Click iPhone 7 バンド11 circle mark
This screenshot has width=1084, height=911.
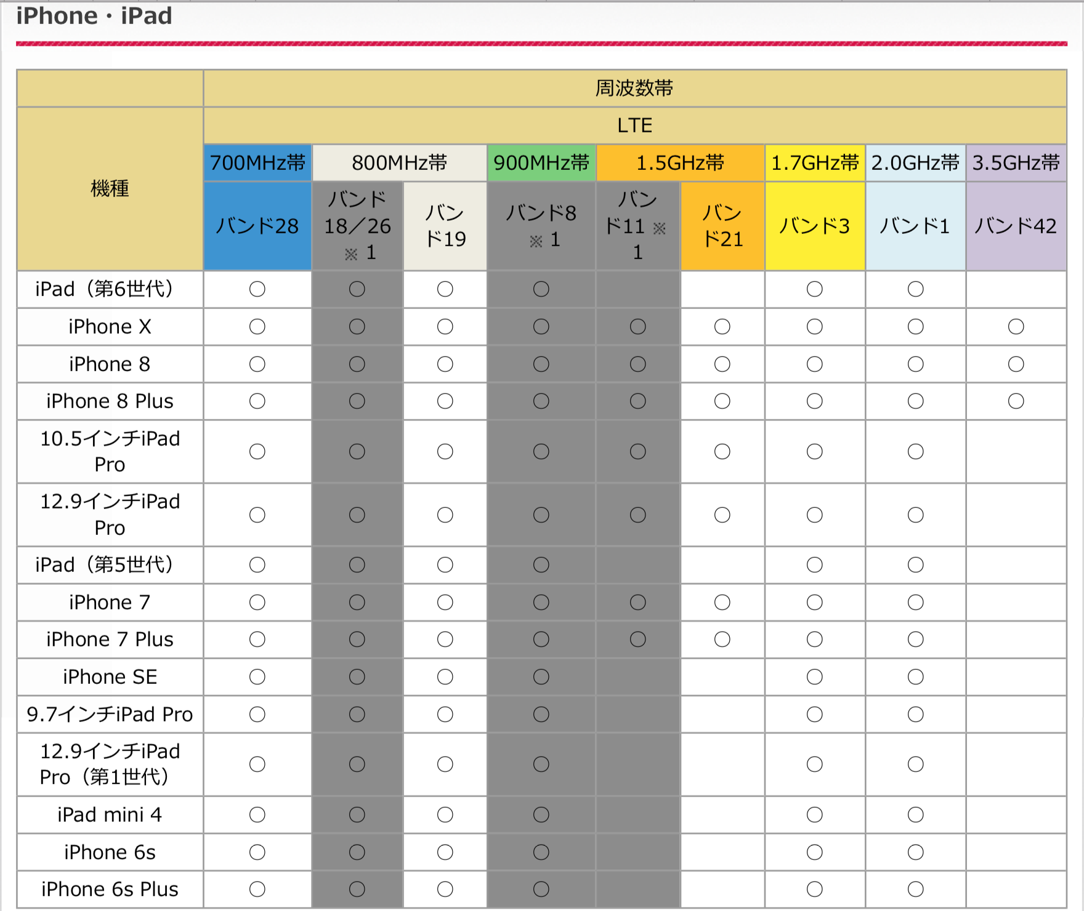click(x=638, y=603)
